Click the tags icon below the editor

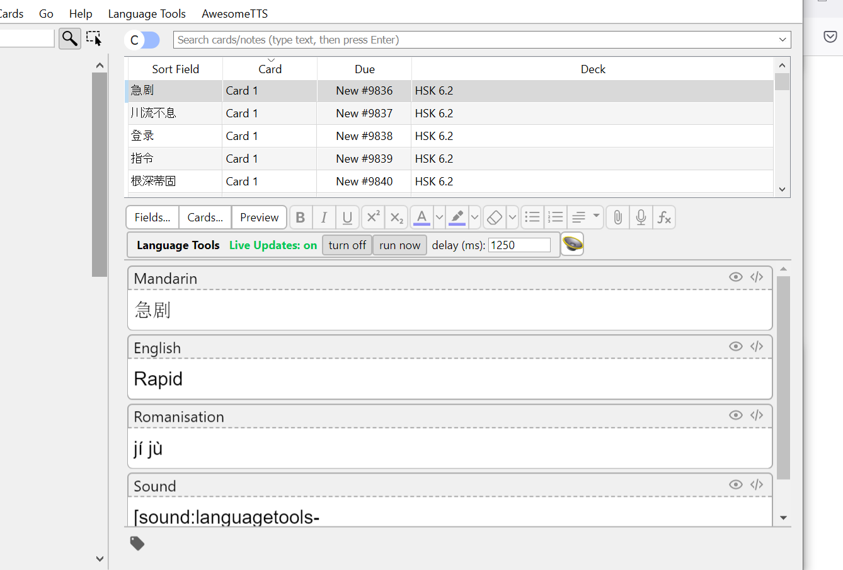137,543
